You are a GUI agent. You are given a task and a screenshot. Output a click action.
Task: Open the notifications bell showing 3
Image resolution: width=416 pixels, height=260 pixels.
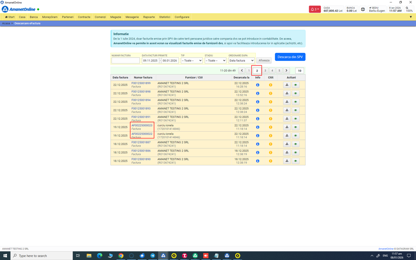pyautogui.click(x=315, y=9)
